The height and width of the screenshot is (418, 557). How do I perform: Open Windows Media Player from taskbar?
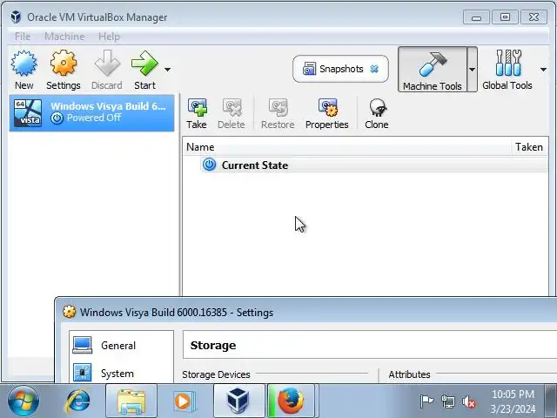pyautogui.click(x=184, y=401)
